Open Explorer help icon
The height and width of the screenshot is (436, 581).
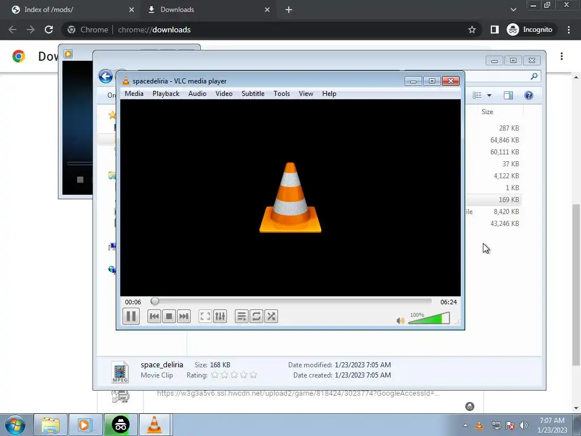[529, 95]
